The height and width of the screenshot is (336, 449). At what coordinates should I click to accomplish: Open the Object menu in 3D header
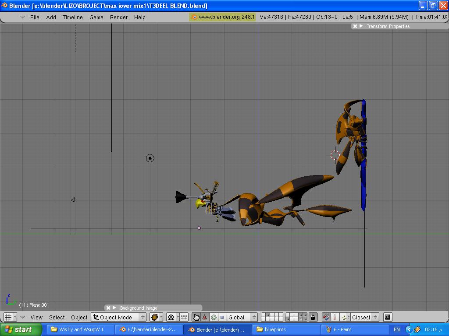79,317
